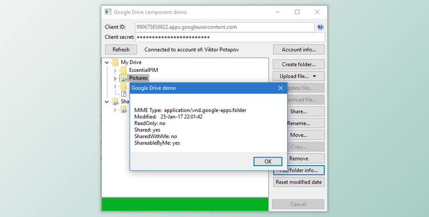Maximize the Google Drive component demo window
This screenshot has width=429, height=217.
tap(297, 12)
